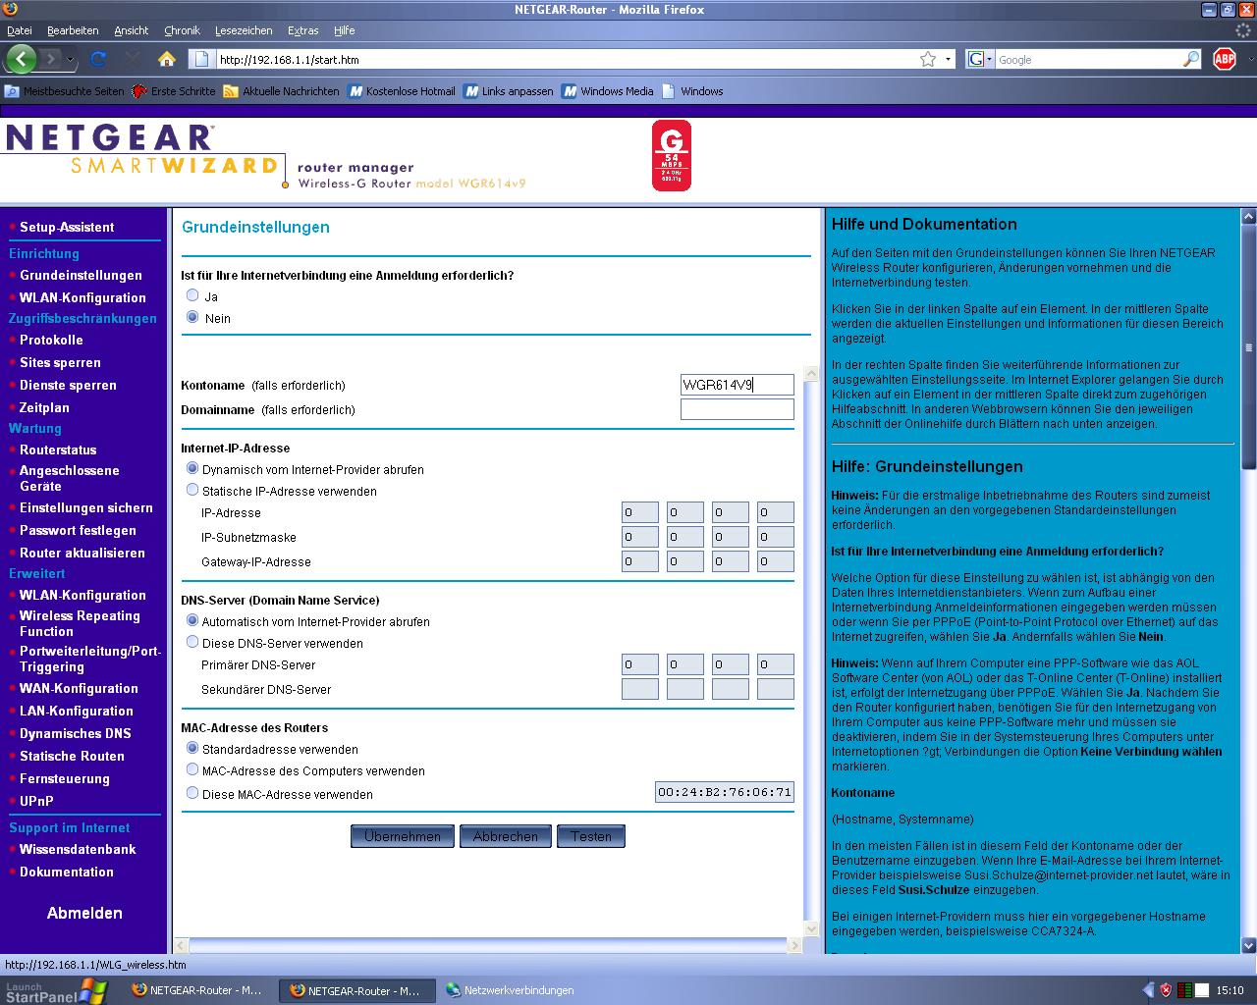Reload the page with the refresh icon
The image size is (1257, 1005).
98,59
